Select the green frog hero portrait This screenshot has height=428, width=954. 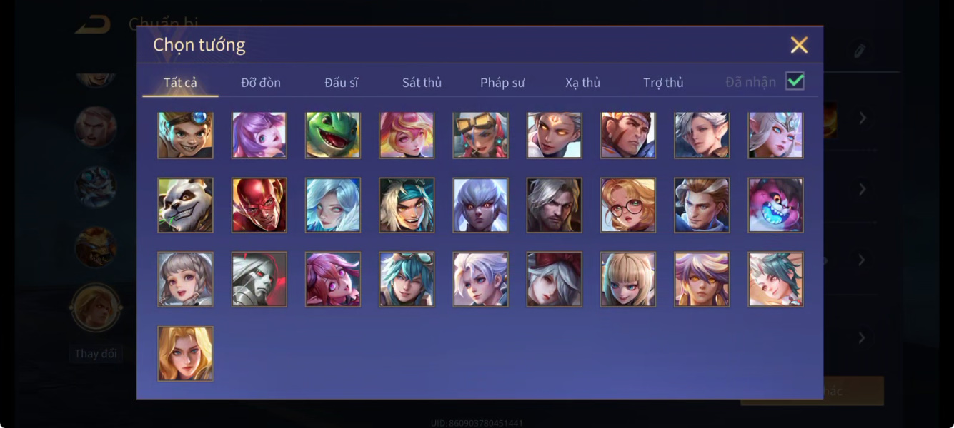click(333, 134)
